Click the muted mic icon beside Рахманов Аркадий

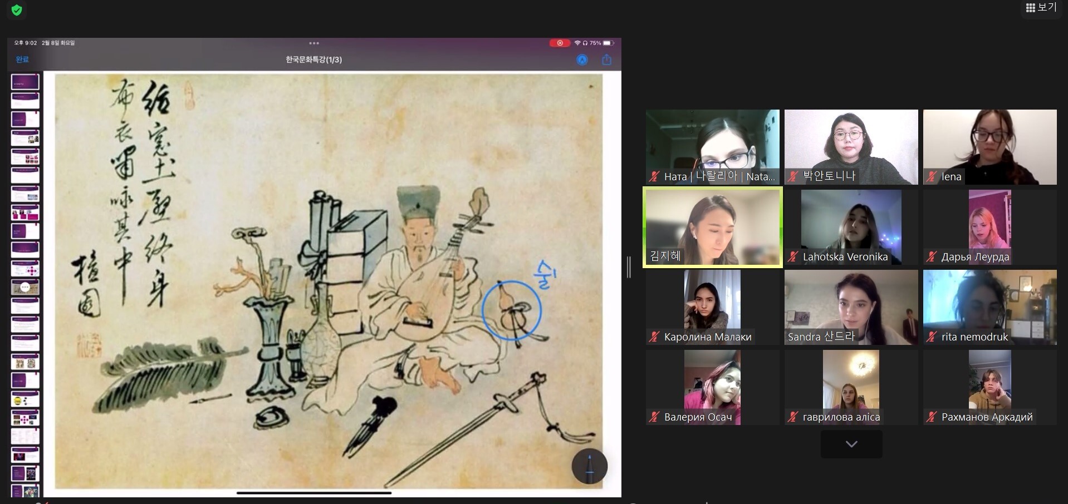click(x=932, y=417)
